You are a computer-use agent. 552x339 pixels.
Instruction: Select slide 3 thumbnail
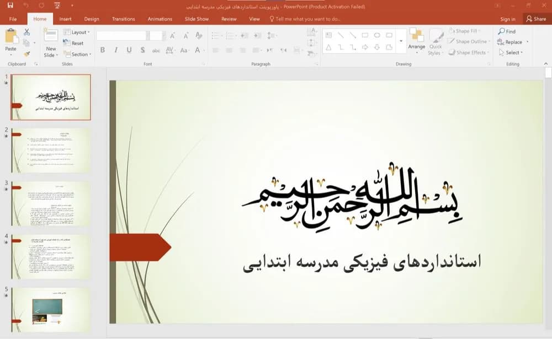50,203
